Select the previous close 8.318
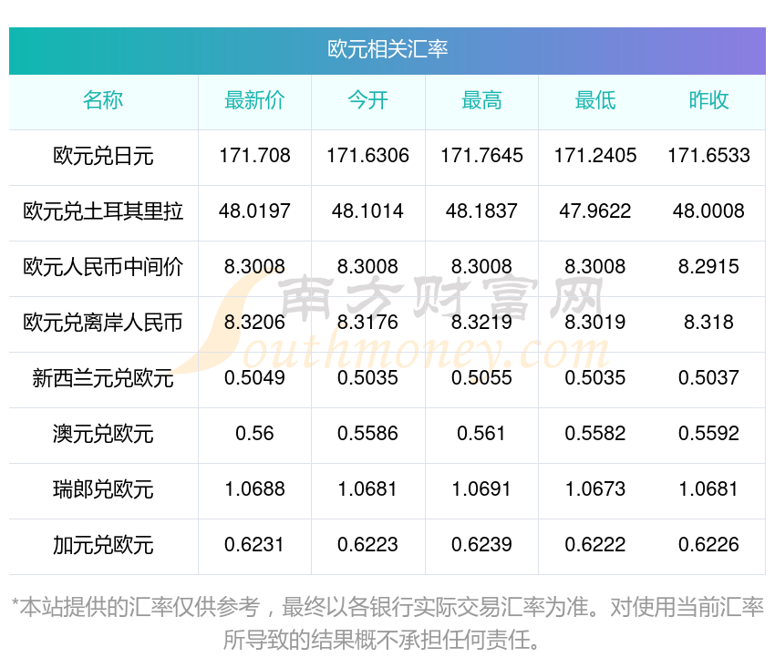The image size is (775, 668). 708,322
